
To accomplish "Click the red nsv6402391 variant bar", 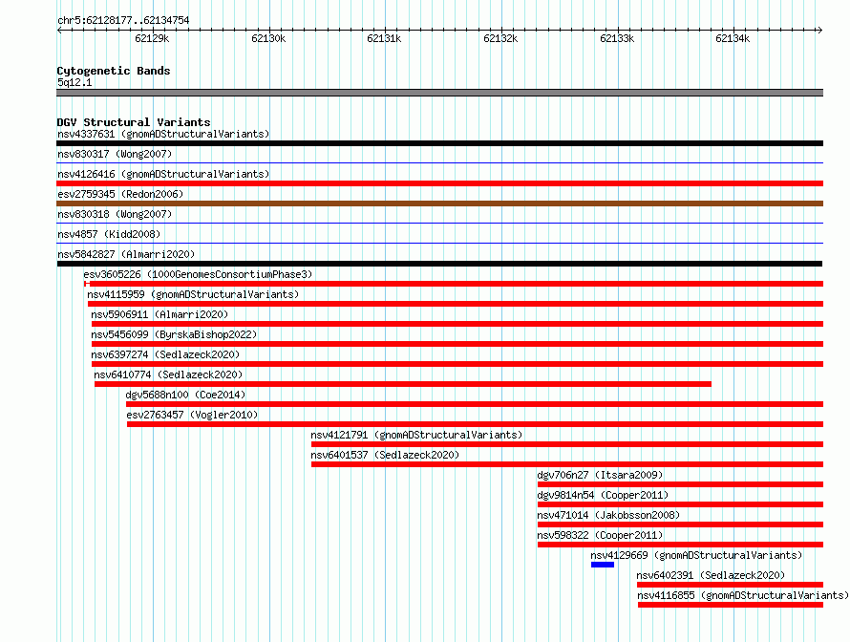I will click(731, 585).
